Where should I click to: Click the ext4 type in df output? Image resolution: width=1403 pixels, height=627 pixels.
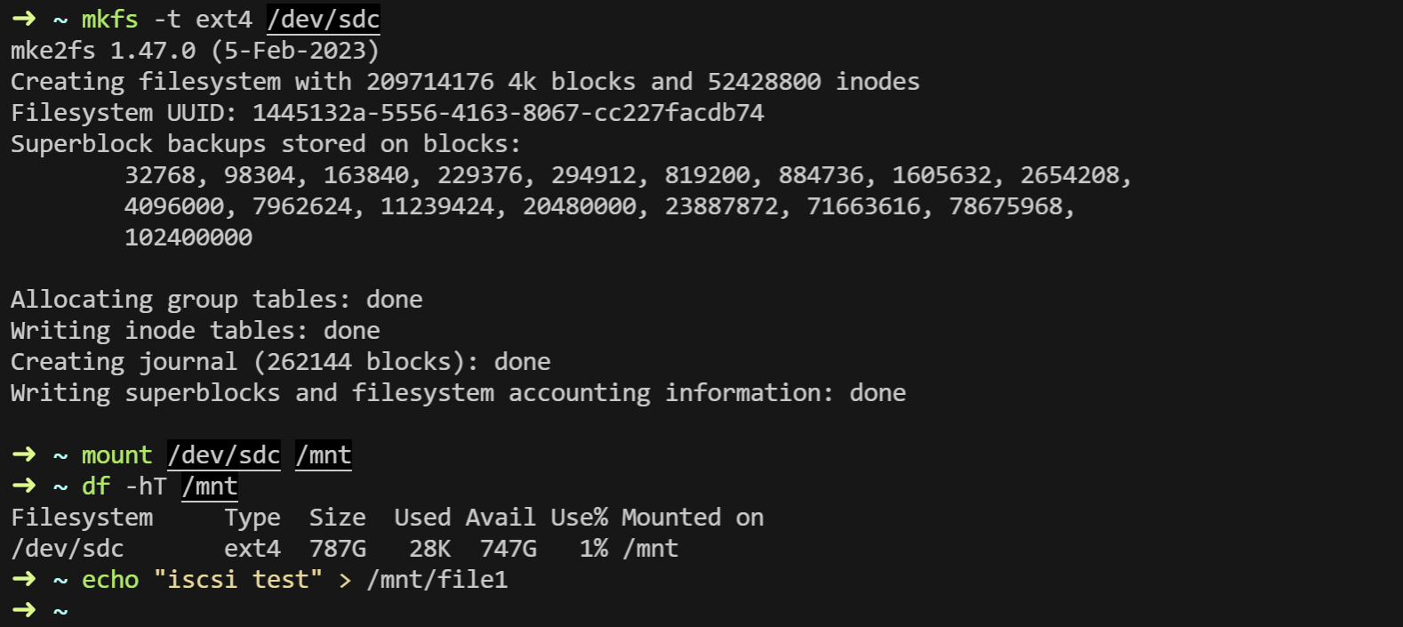(x=253, y=549)
